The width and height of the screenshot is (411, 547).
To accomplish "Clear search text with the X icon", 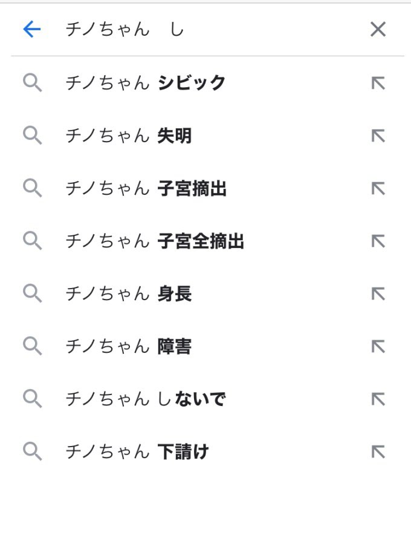I will 378,29.
